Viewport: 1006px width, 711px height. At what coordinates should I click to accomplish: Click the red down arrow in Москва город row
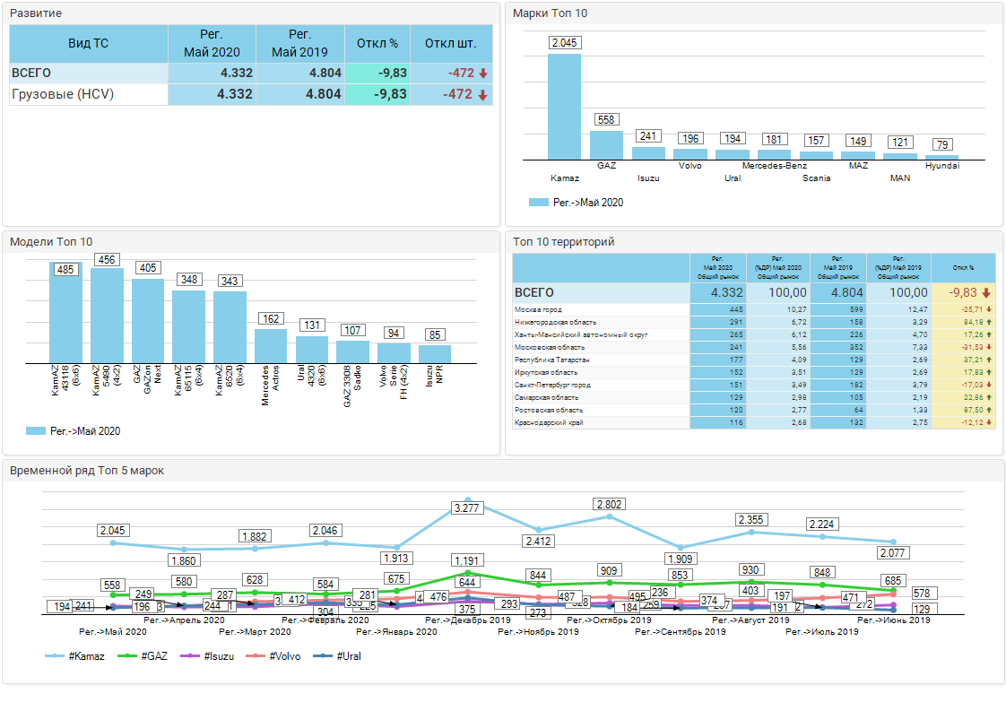(x=989, y=309)
